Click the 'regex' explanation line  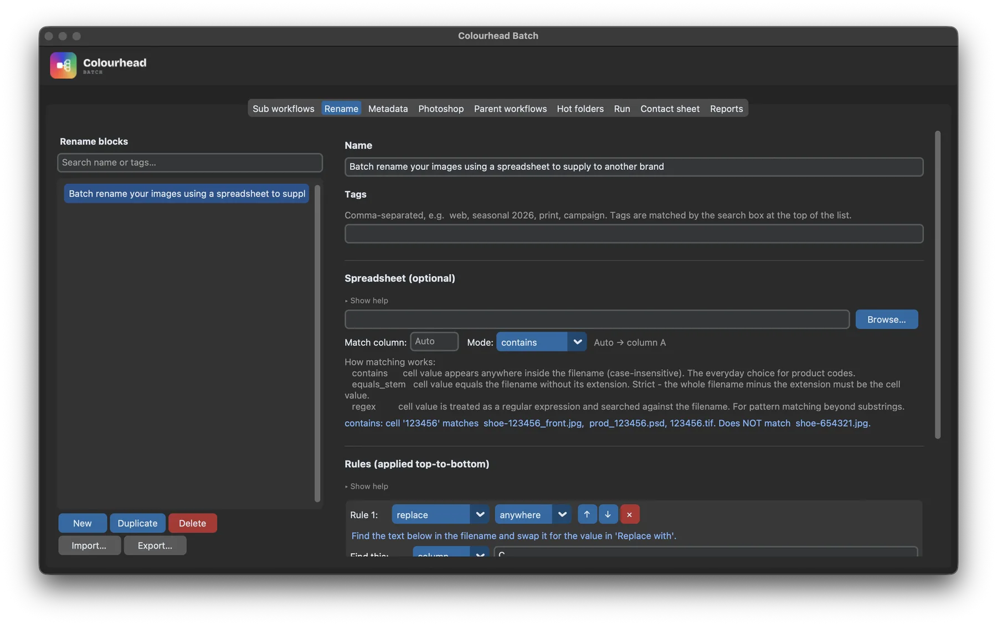628,407
